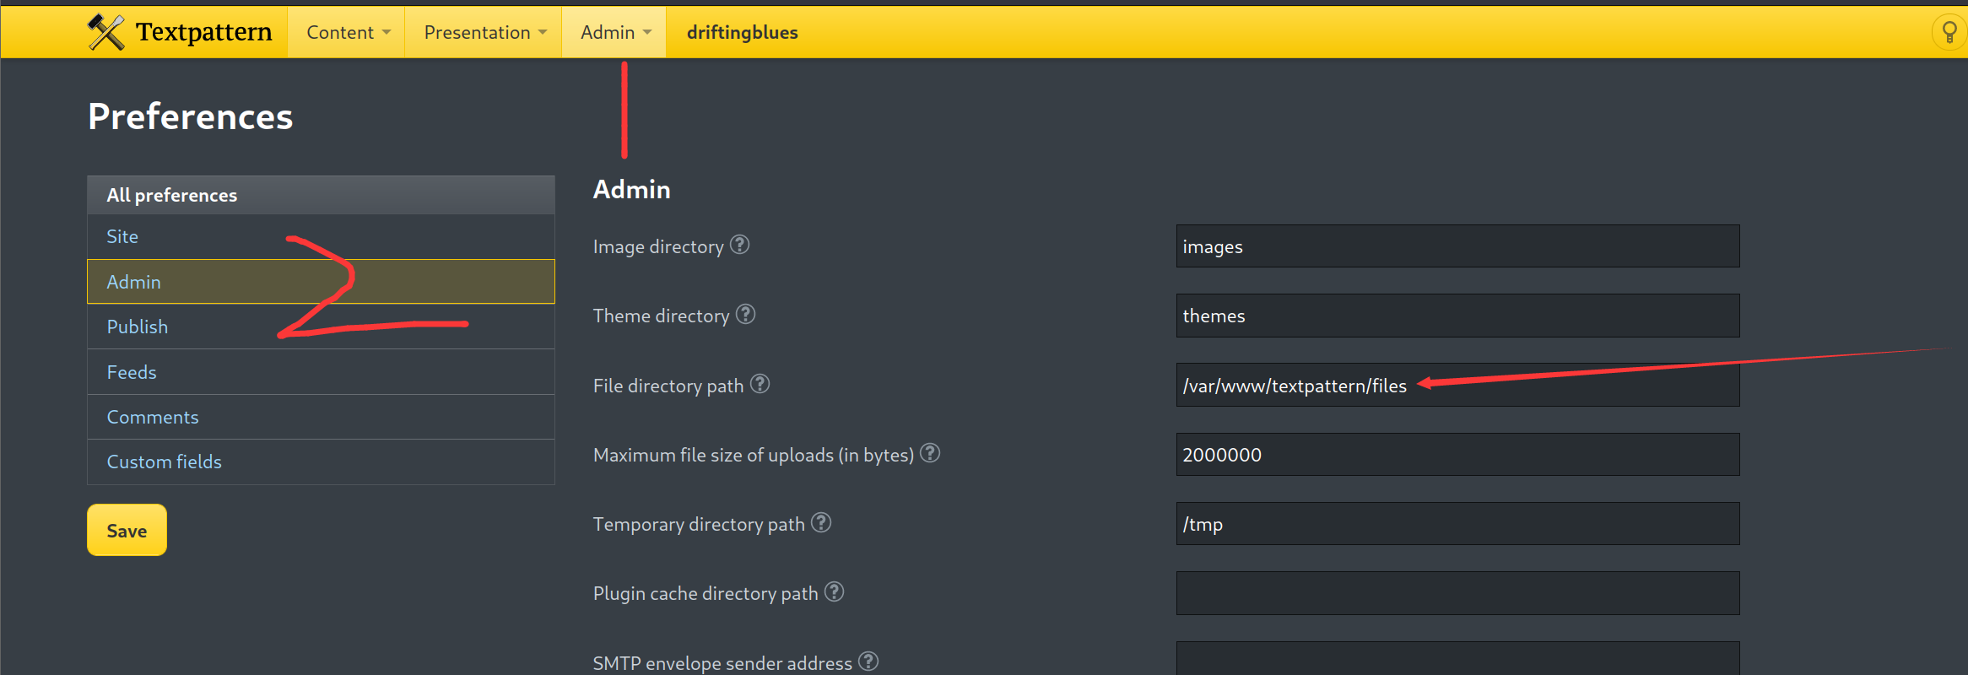Focus the Temporary directory path field
Image resolution: width=1968 pixels, height=675 pixels.
coord(1457,524)
